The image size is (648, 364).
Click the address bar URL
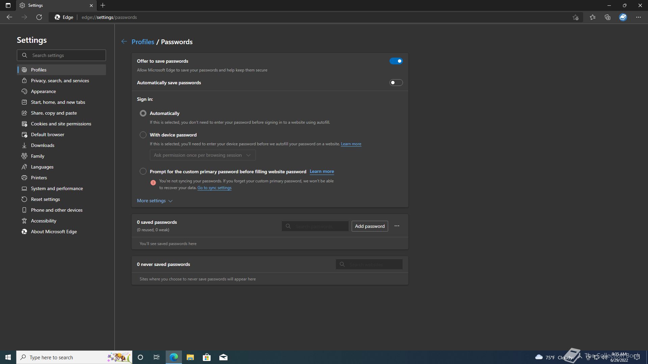[x=109, y=17]
